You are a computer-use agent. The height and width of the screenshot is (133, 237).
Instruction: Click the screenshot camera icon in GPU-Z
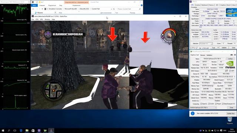[x=231, y=55]
